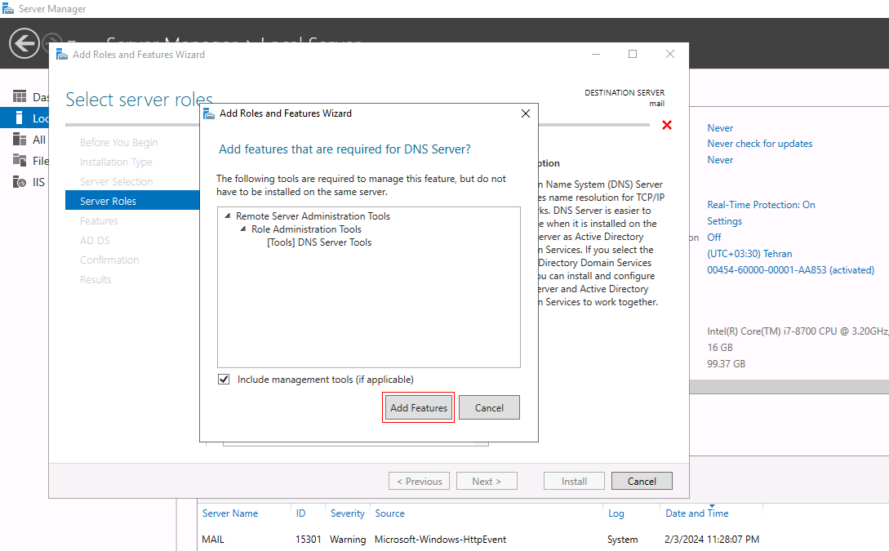Click the Next button in the wizard

tap(487, 482)
